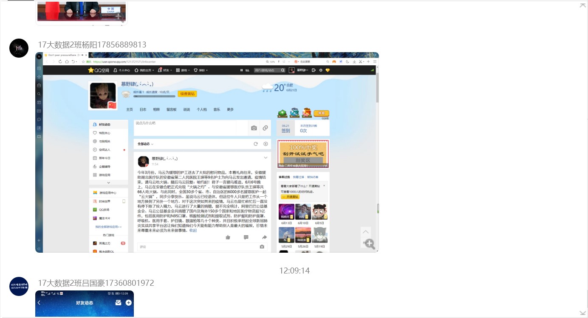Click the scroll-to-top arrow in the chat's top-right corner

coord(582,6)
